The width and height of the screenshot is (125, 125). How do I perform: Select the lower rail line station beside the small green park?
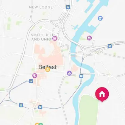[x=40, y=107]
